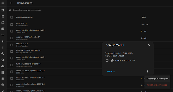
Task: Tick the core_2023.12.3 backup checkbox
Action: (12, 45)
